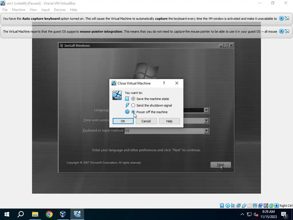Image resolution: width=293 pixels, height=220 pixels.
Task: Click Cancel in Close Virtual Machine dialog
Action: pyautogui.click(x=146, y=121)
